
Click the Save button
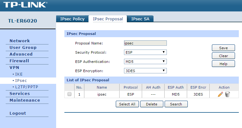223,48
